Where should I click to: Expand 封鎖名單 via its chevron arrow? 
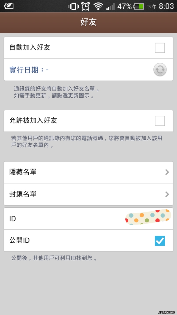tap(167, 194)
